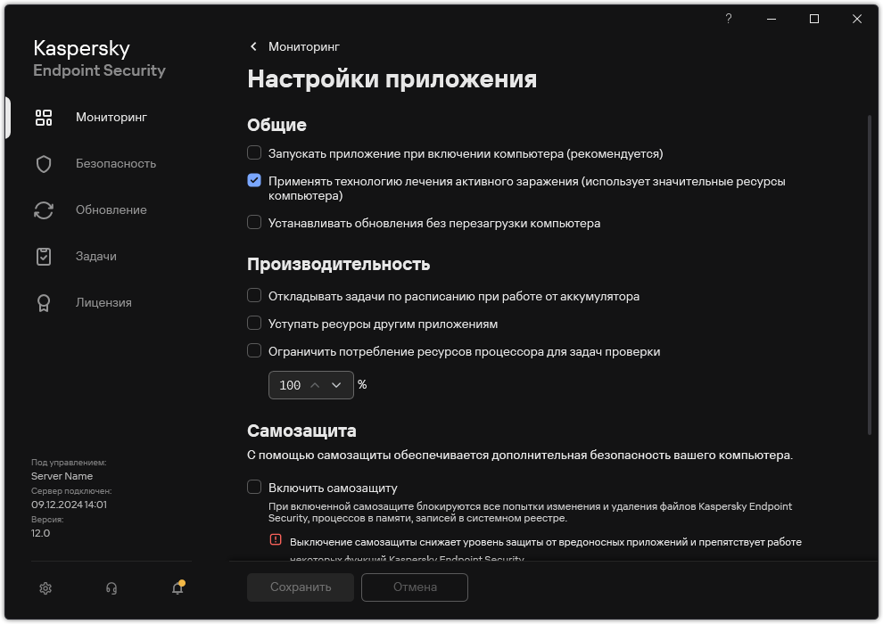The height and width of the screenshot is (624, 883).
Task: Maximize the Kaspersky window
Action: [813, 19]
